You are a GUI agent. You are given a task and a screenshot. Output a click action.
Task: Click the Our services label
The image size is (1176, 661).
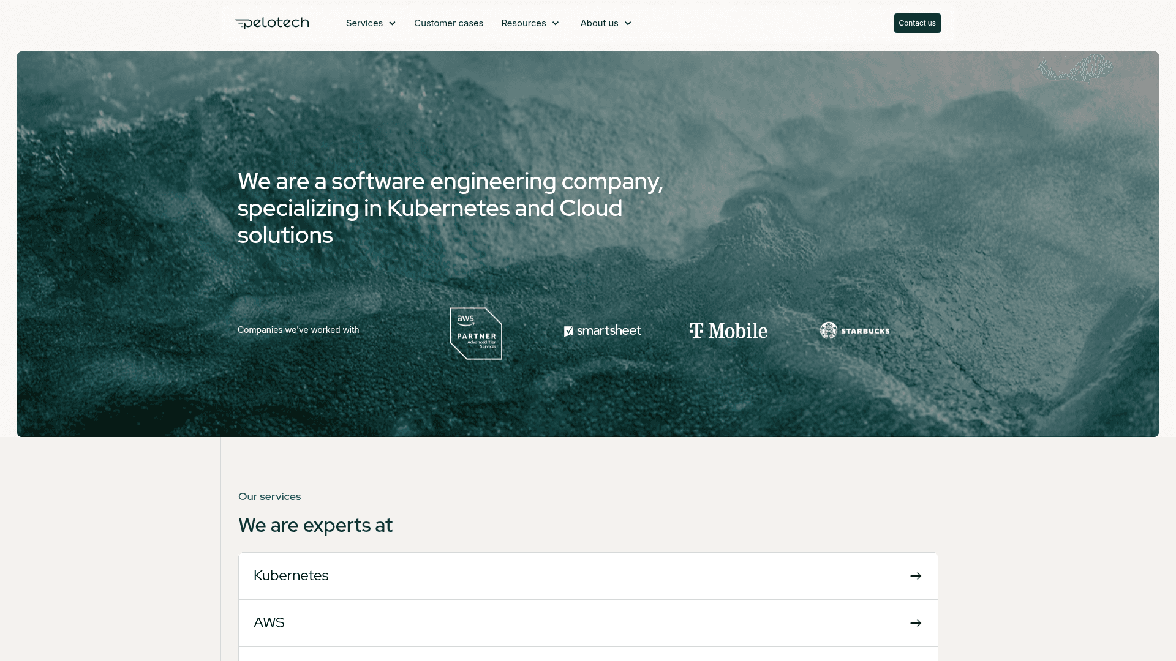pyautogui.click(x=269, y=496)
